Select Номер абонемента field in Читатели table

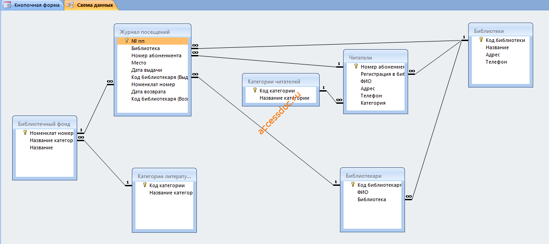pos(375,67)
